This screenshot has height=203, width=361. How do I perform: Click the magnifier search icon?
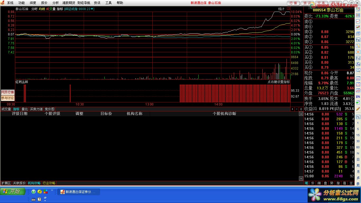coord(358,70)
